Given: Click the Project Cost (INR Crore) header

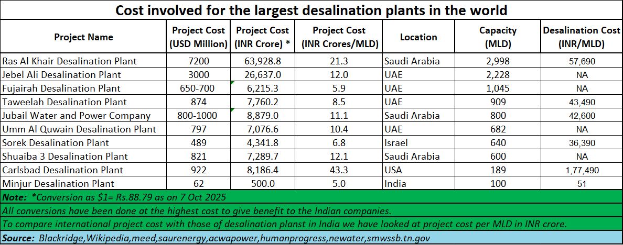Looking at the screenshot, I should [263, 37].
